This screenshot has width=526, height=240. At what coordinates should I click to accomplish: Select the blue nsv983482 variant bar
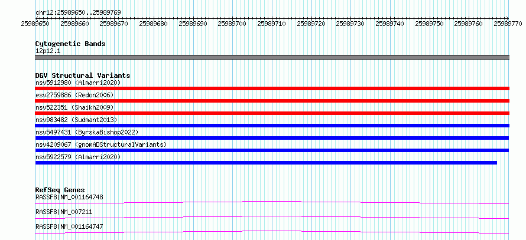272,126
